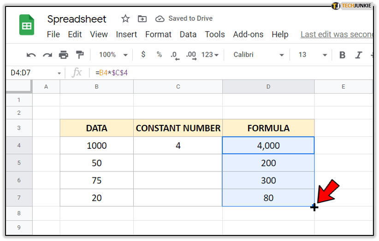Open the font size 13 dropdown
Image resolution: width=379 pixels, height=241 pixels.
pos(312,54)
